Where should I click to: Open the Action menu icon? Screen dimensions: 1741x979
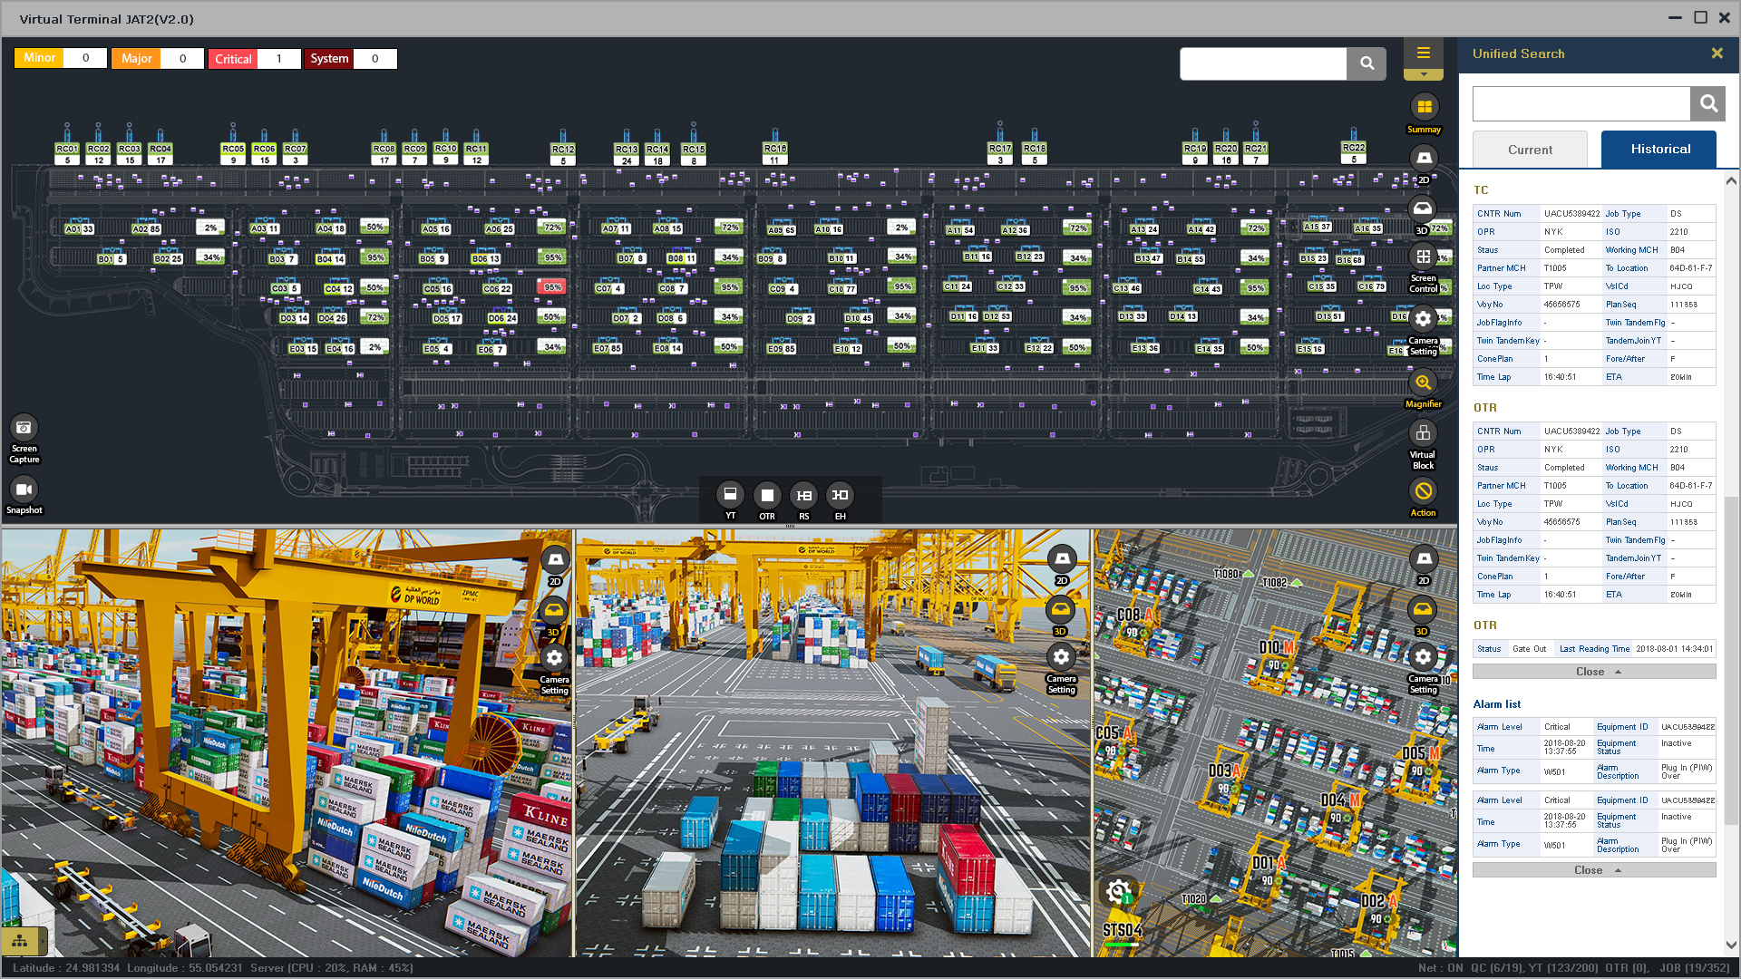[1423, 492]
